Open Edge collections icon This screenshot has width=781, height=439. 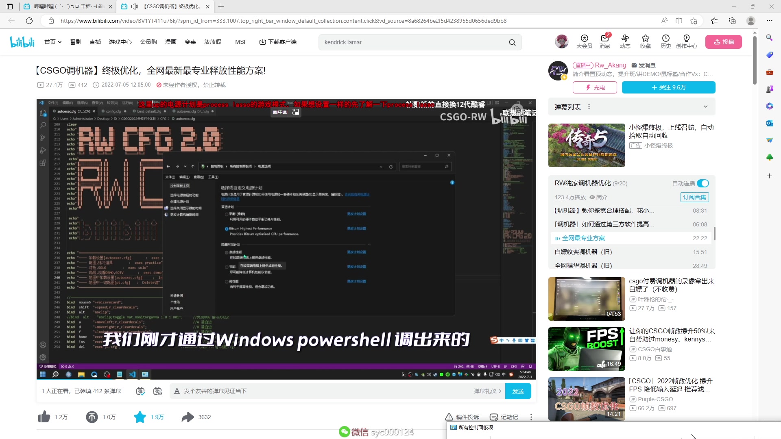point(732,21)
